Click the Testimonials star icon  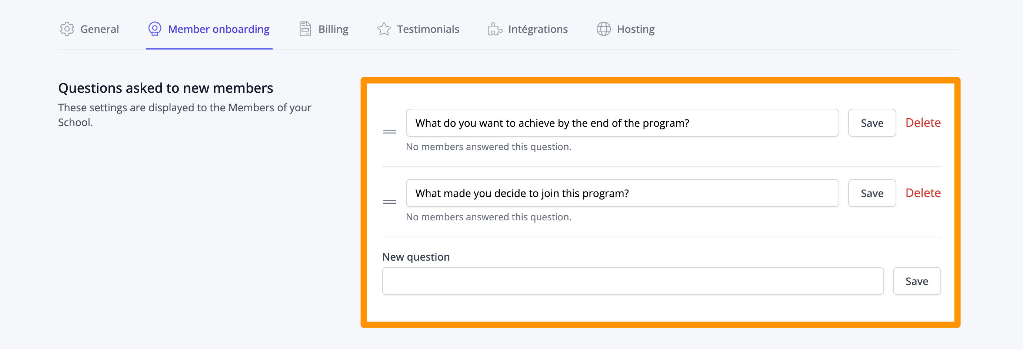click(384, 29)
